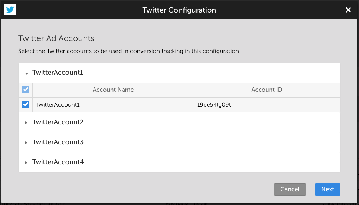Expand the TwitterAccount4 disclosure triangle
359x205 pixels.
[x=26, y=163]
